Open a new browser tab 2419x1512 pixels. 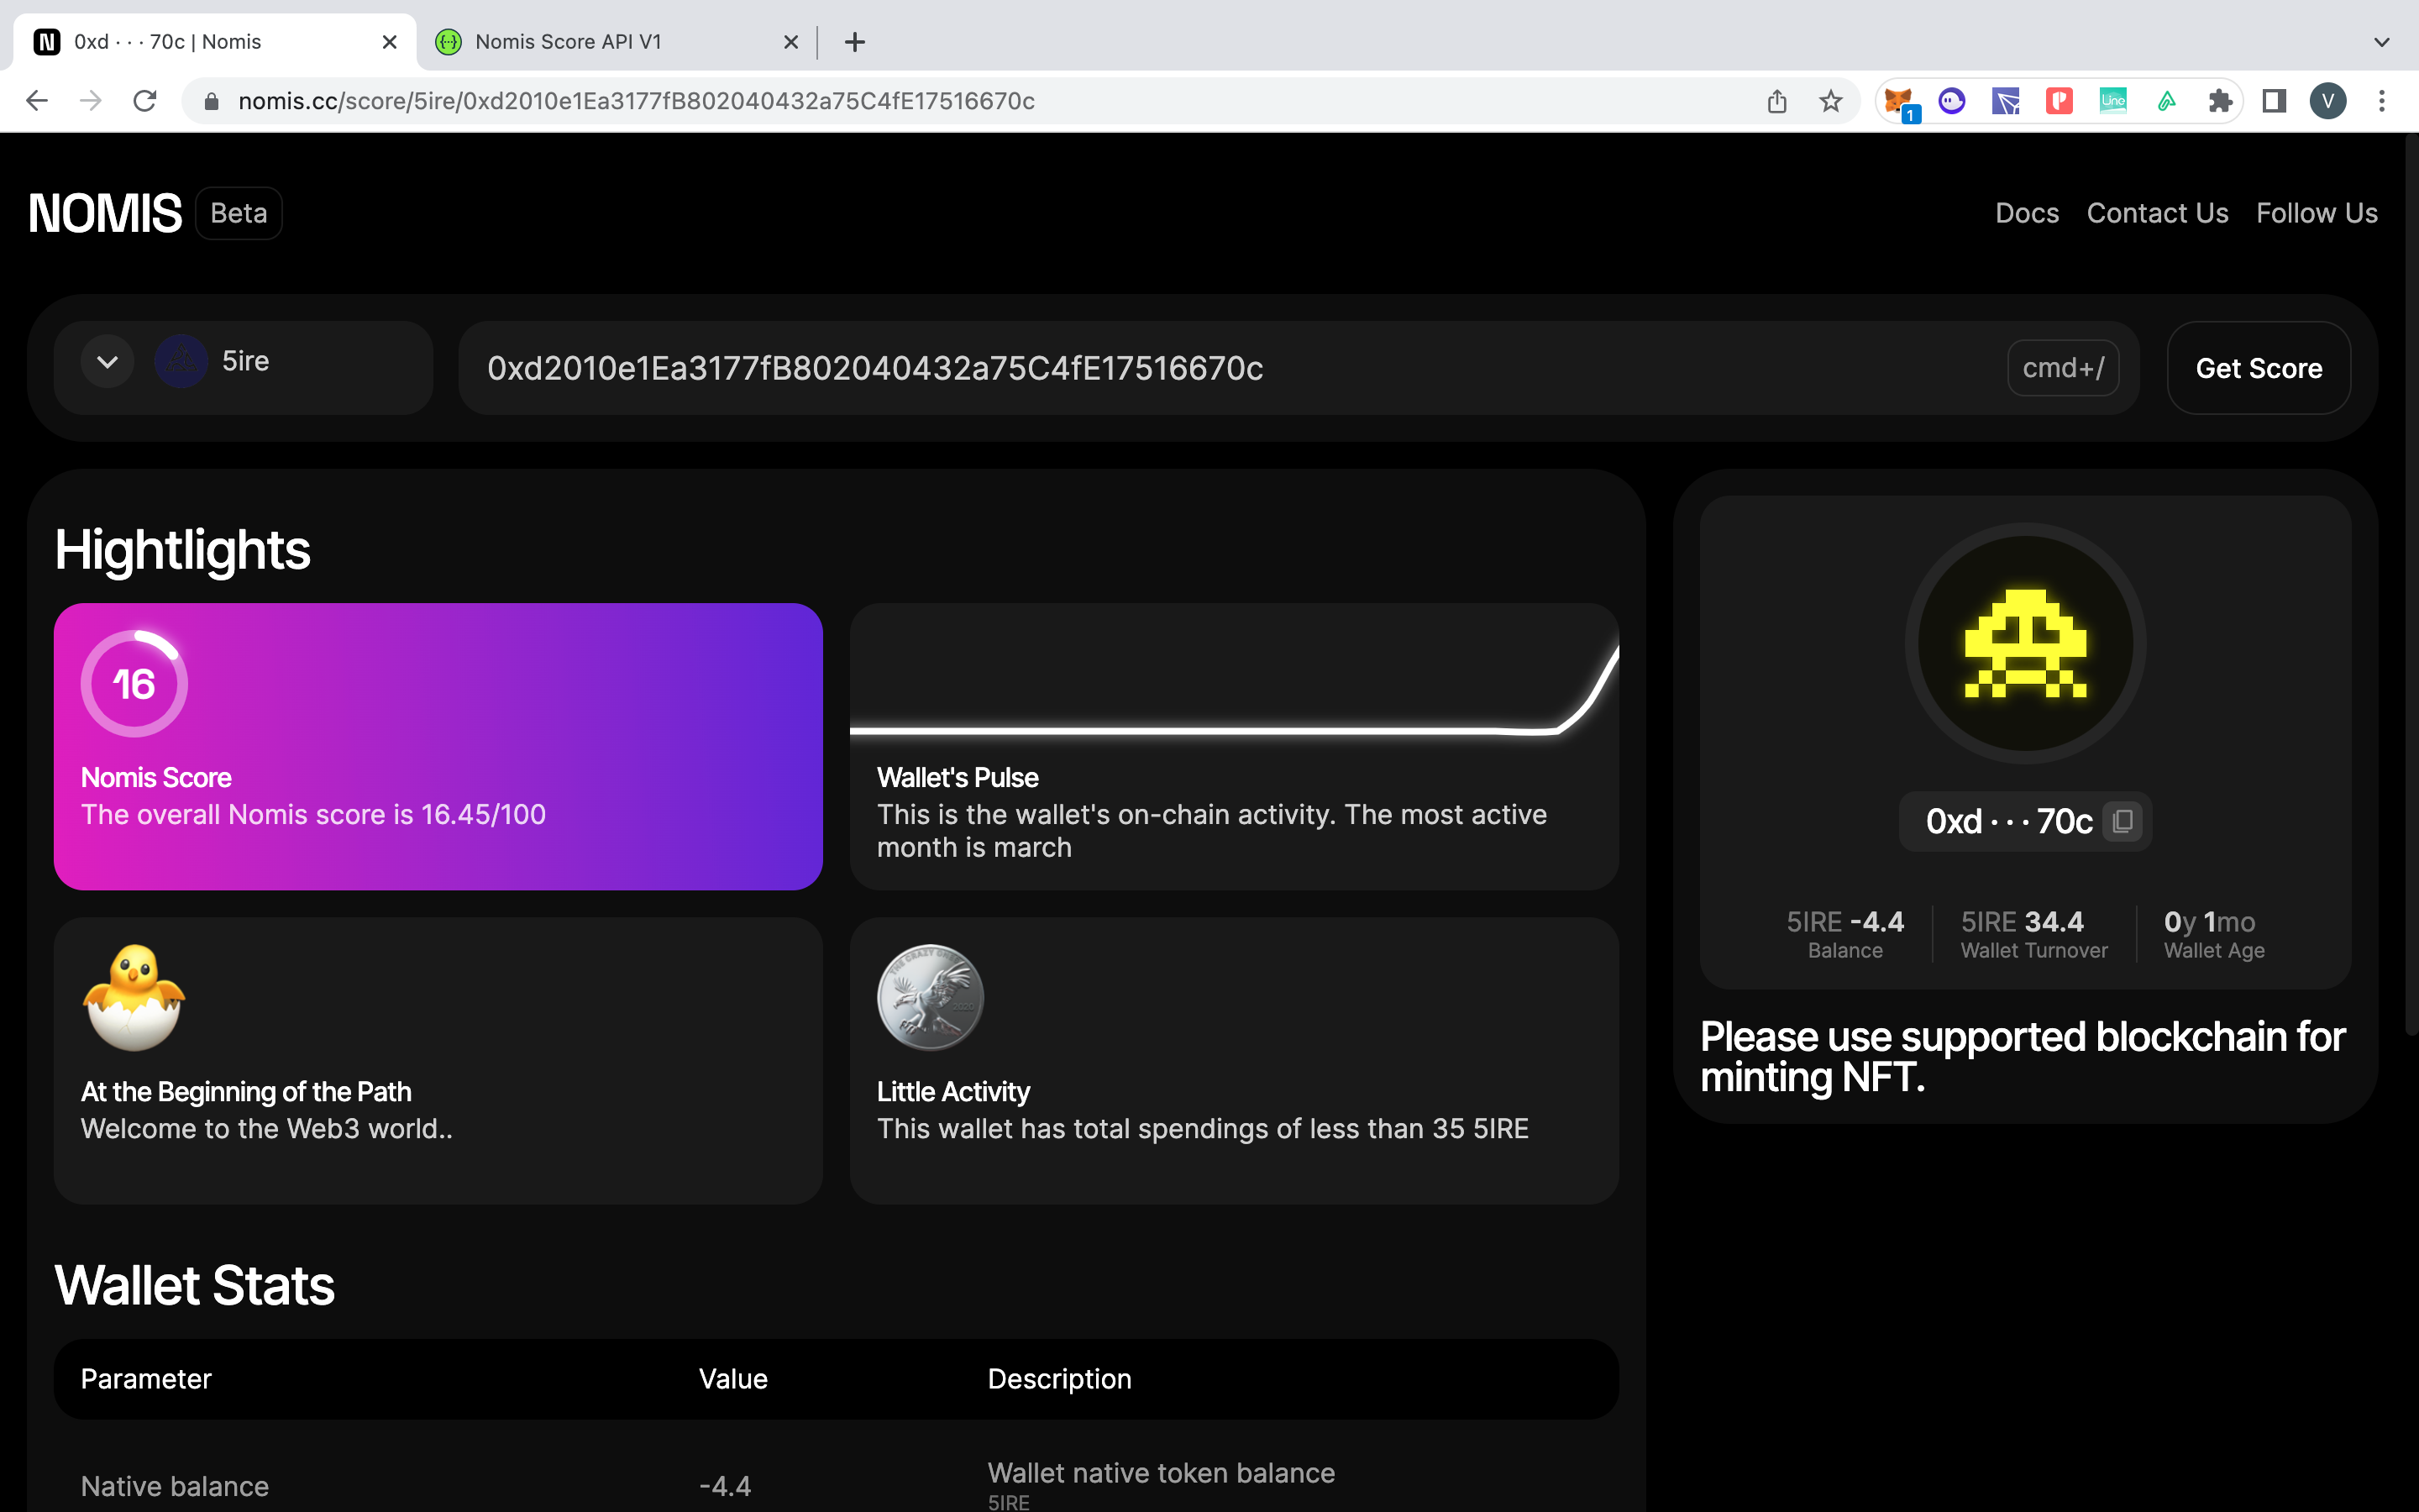(855, 42)
